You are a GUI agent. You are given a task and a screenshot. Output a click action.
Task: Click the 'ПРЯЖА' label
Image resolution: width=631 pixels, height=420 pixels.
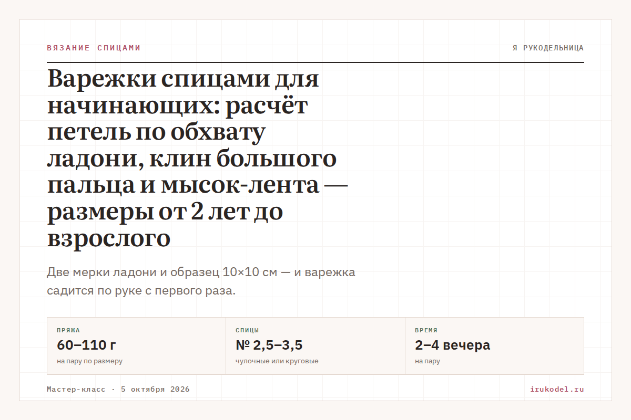(x=68, y=330)
